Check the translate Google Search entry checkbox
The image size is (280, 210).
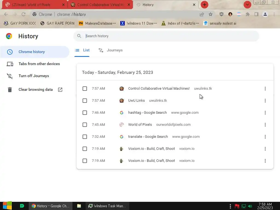tap(85, 137)
